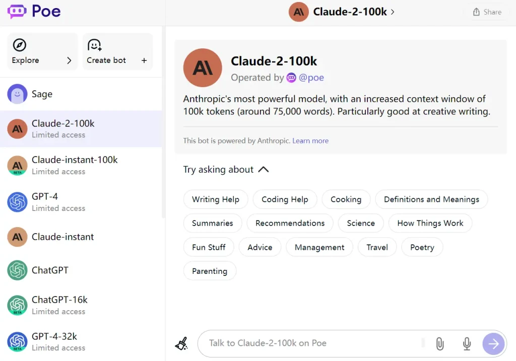Send the message with the arrow button
Viewport: 516px width, 361px height.
tap(493, 344)
